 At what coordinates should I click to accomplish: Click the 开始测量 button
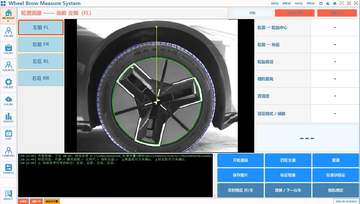click(x=240, y=160)
